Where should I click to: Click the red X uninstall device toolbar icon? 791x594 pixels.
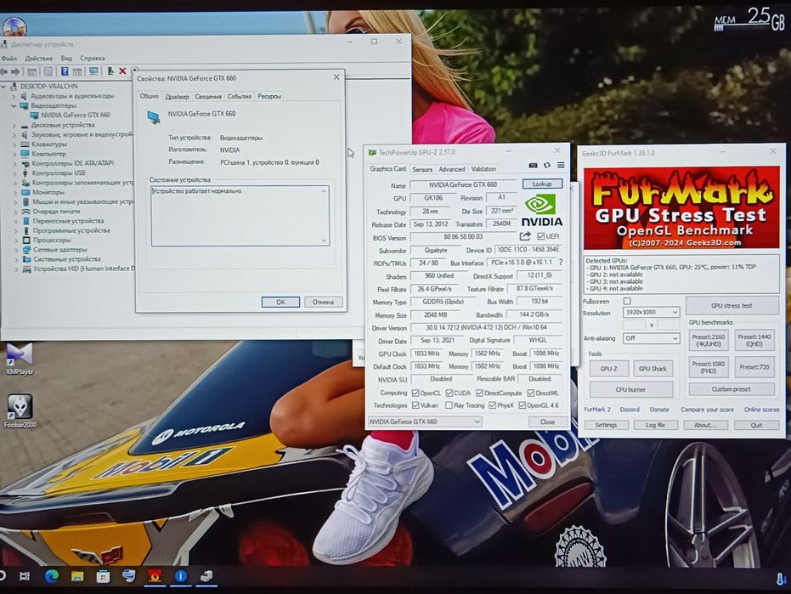coord(122,71)
